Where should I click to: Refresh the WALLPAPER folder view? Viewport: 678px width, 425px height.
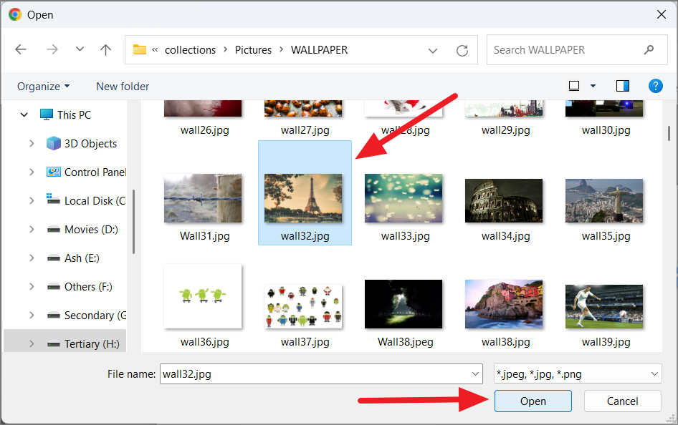462,51
